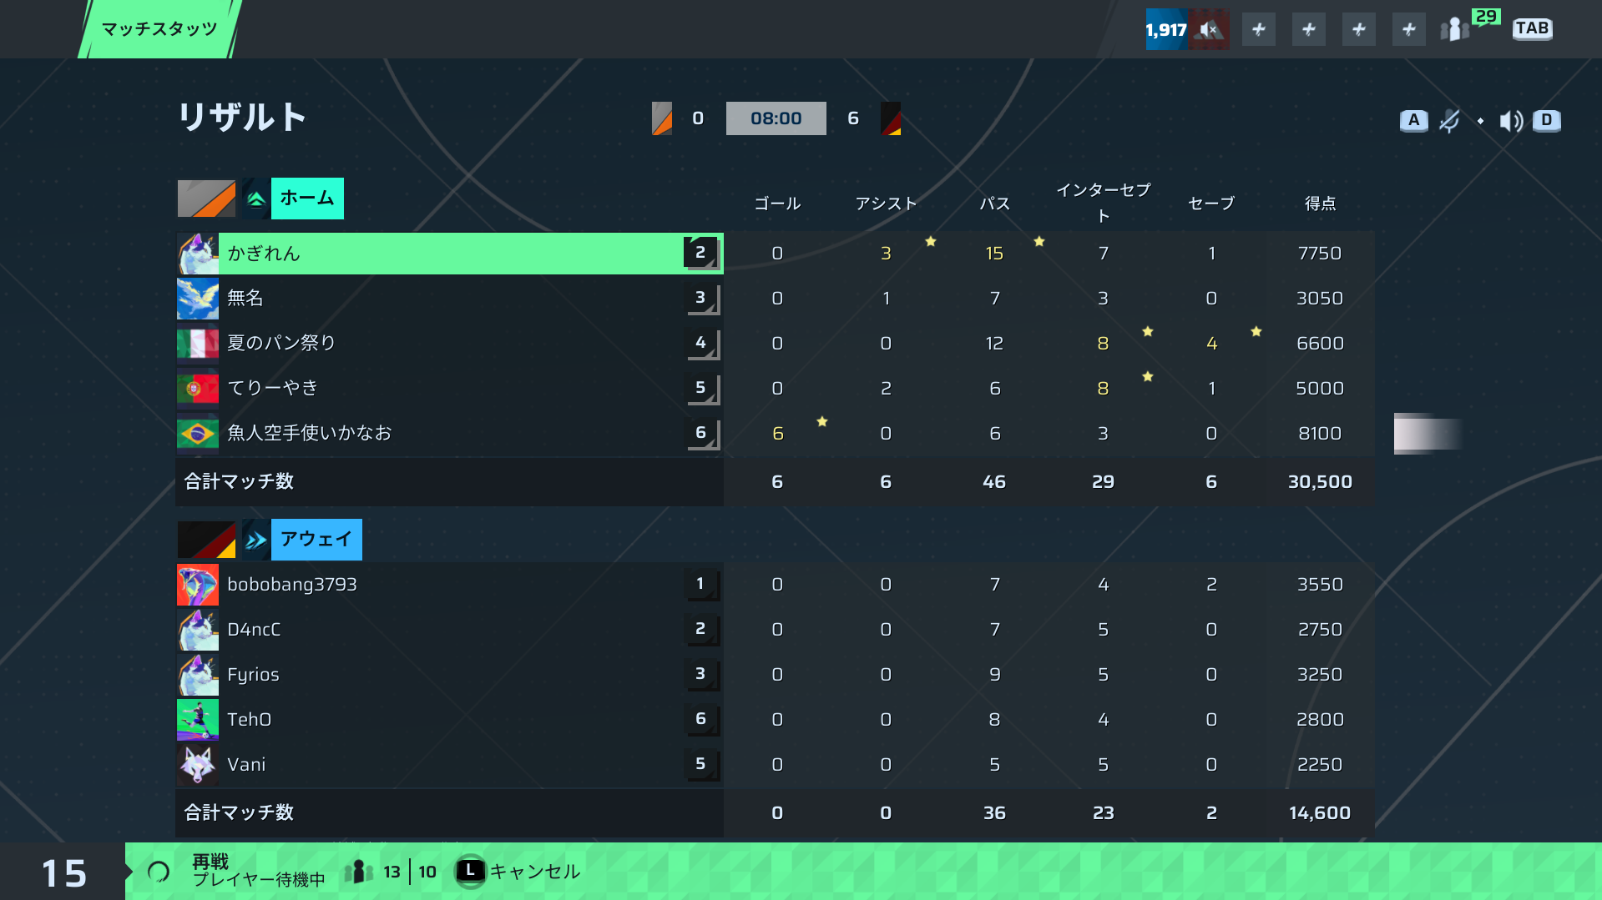1602x900 pixels.
Task: Add a friend in the third plus slot
Action: coord(1359,30)
